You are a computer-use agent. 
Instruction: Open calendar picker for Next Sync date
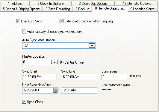pyautogui.click(x=55, y=90)
